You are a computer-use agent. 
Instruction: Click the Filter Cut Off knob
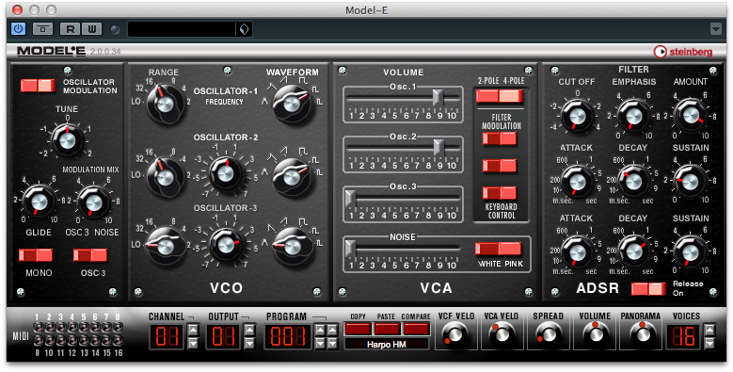point(577,116)
